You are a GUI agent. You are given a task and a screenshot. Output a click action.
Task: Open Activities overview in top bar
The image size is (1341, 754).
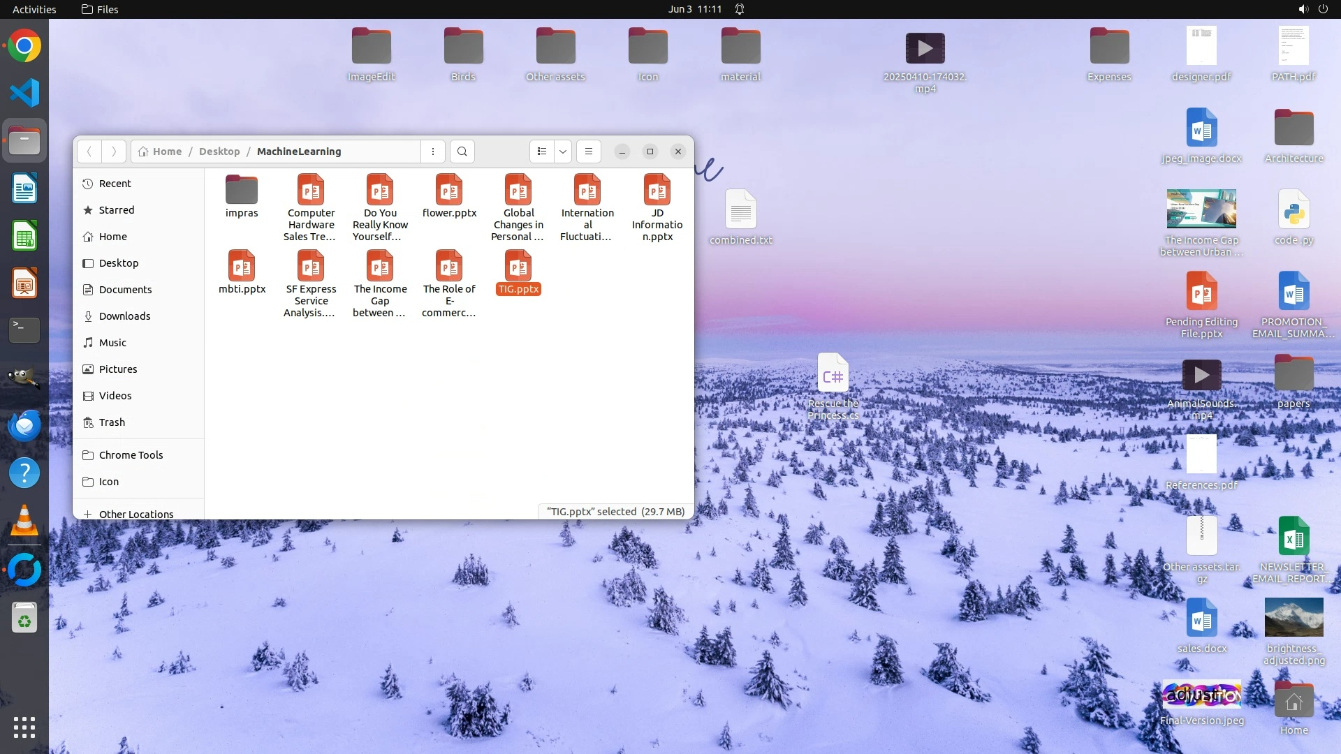[34, 9]
